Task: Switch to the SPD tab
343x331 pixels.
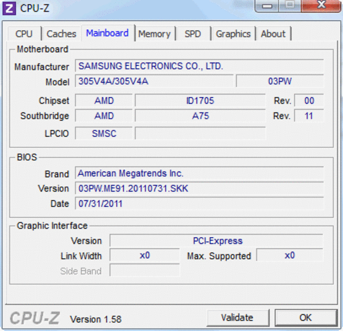Action: [x=193, y=34]
